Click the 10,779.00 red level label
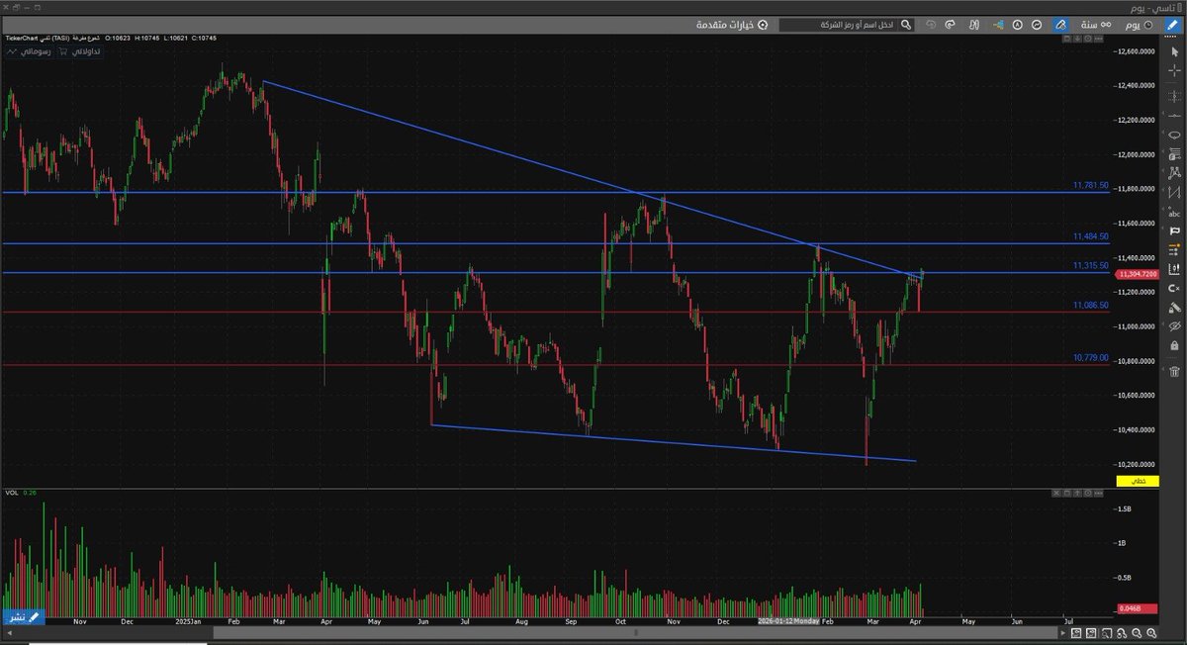1187x645 pixels. (x=1090, y=358)
